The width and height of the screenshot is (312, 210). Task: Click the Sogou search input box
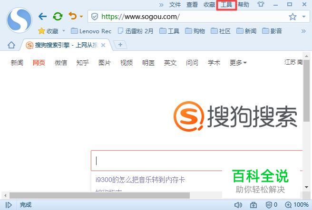pos(196,161)
